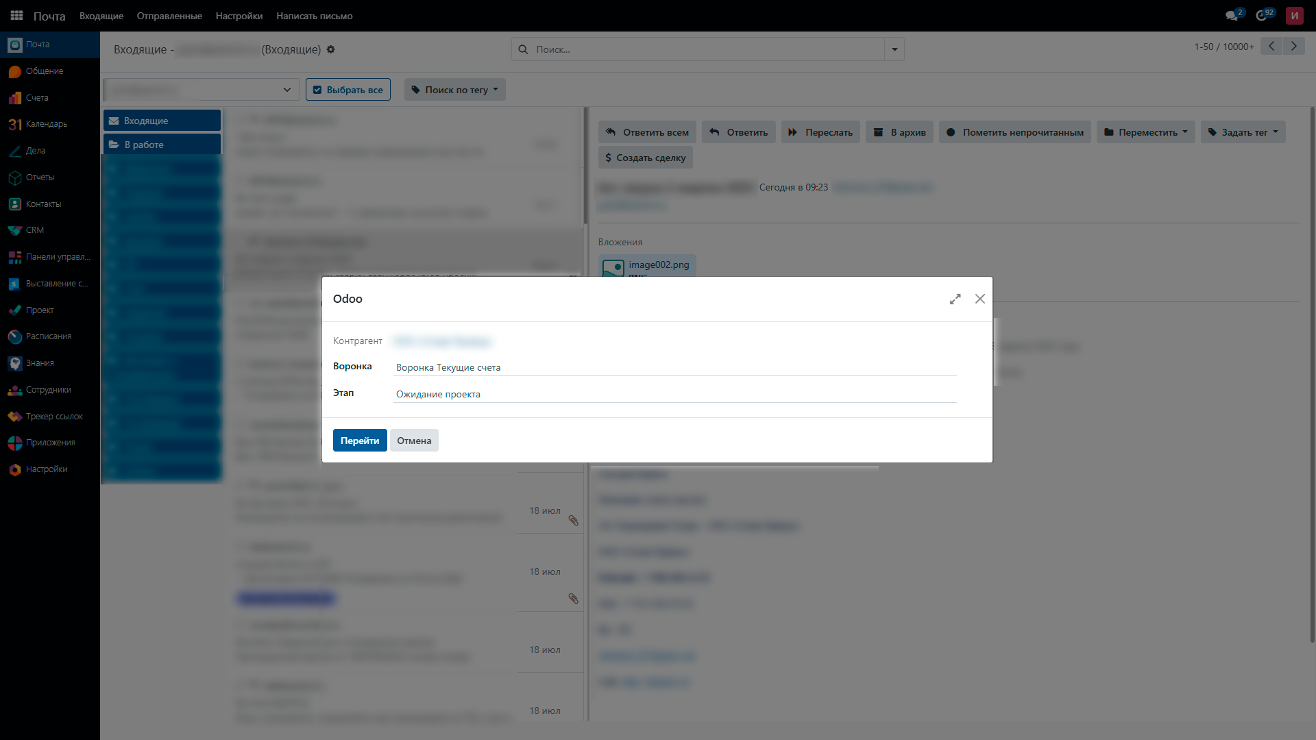Open conversations chat icon in top bar
This screenshot has width=1316, height=740.
coord(1232,15)
